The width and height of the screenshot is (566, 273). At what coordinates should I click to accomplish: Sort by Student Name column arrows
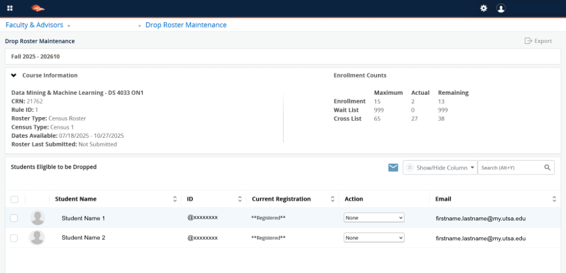tap(175, 199)
